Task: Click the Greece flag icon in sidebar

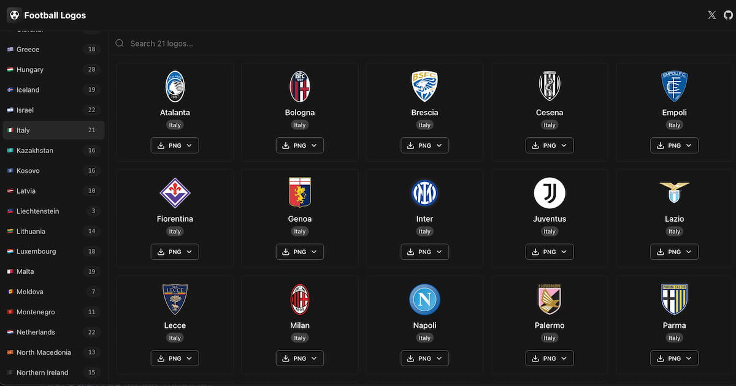Action: pyautogui.click(x=10, y=49)
